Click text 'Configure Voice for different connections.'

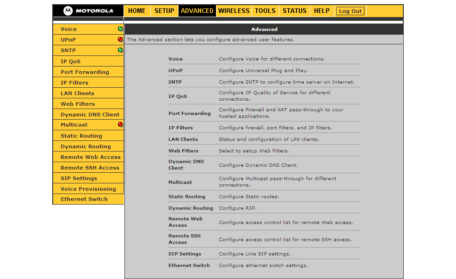pos(272,59)
